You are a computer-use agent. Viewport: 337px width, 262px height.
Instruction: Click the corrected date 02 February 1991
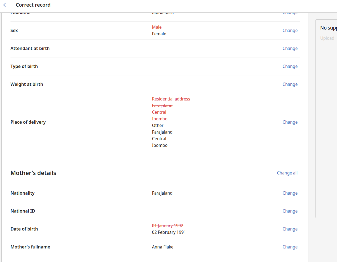point(169,232)
